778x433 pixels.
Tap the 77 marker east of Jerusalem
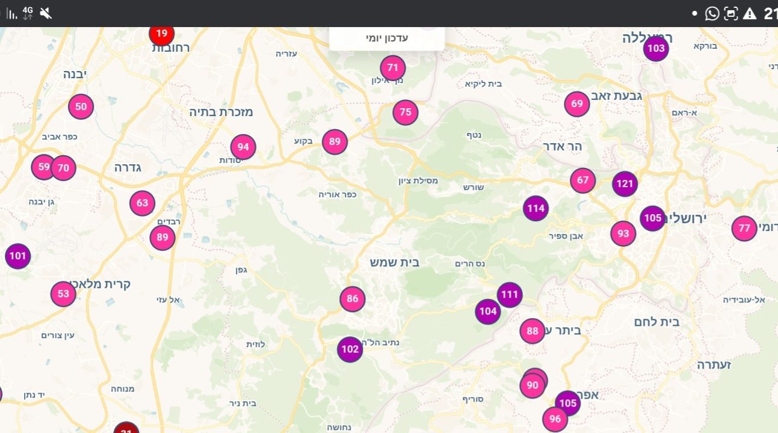click(x=744, y=229)
